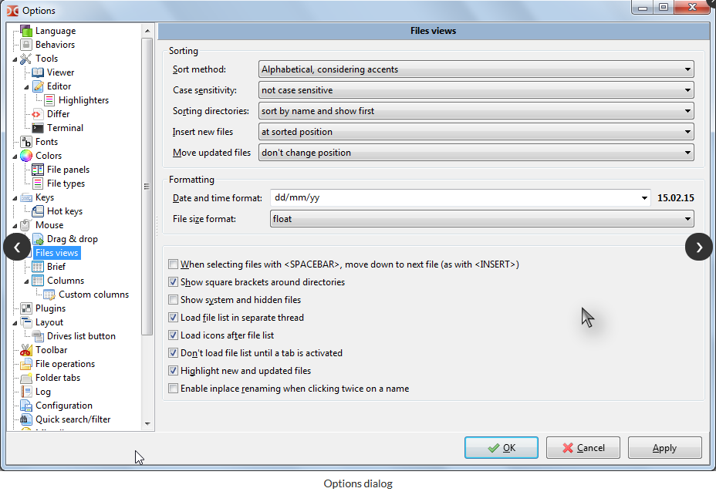The width and height of the screenshot is (716, 495).
Task: Click the Viewer book icon
Action: point(38,72)
